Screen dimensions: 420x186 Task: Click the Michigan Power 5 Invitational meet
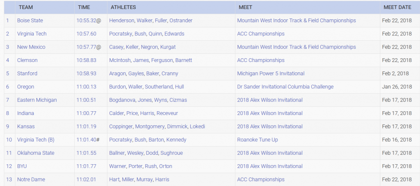click(x=271, y=73)
